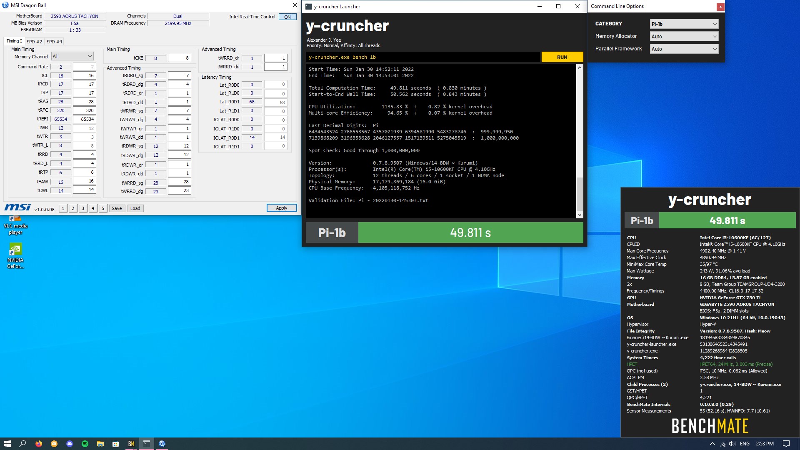This screenshot has width=800, height=450.
Task: Open the CATEGORY dropdown showing Pi-1b
Action: 684,24
